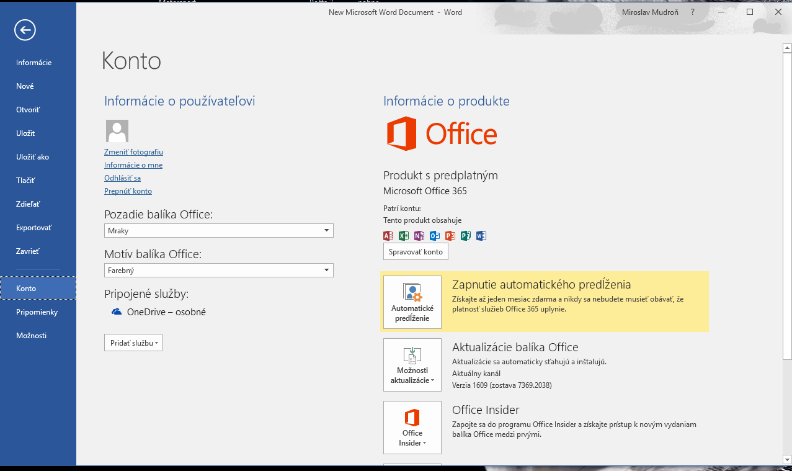Choose Zavrieť in the sidebar

[38, 251]
